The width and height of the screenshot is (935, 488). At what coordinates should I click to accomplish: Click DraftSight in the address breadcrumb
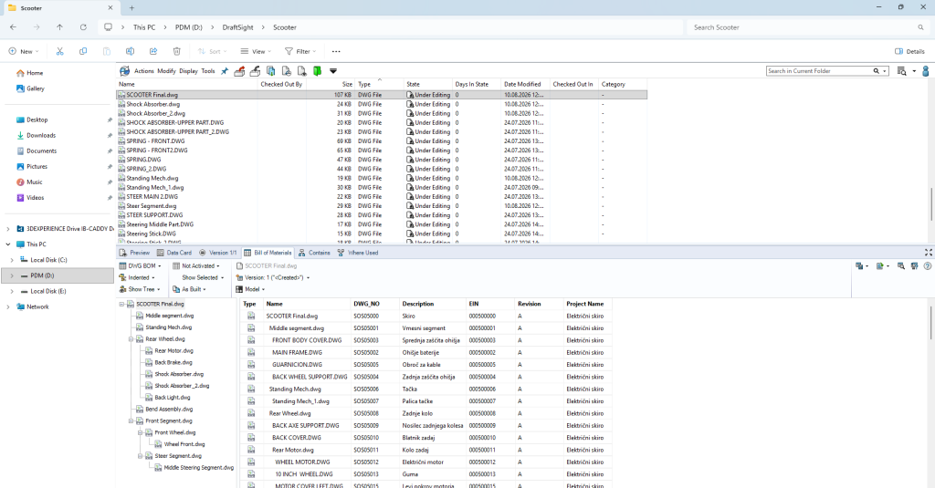pyautogui.click(x=237, y=27)
